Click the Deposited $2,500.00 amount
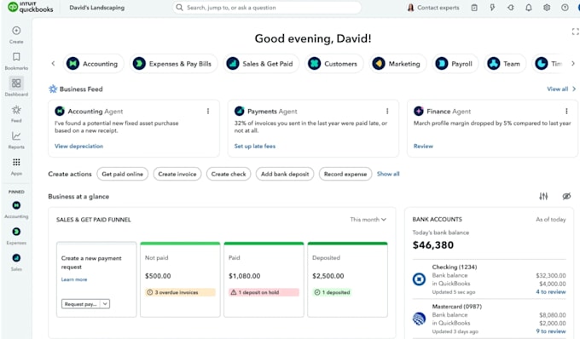 [328, 276]
